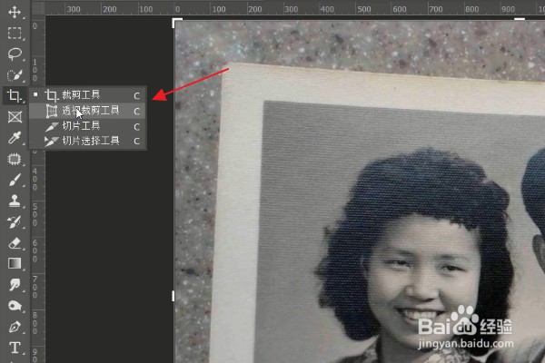Choose 切片工具 from the flyout menu
This screenshot has height=363, width=545.
click(87, 126)
